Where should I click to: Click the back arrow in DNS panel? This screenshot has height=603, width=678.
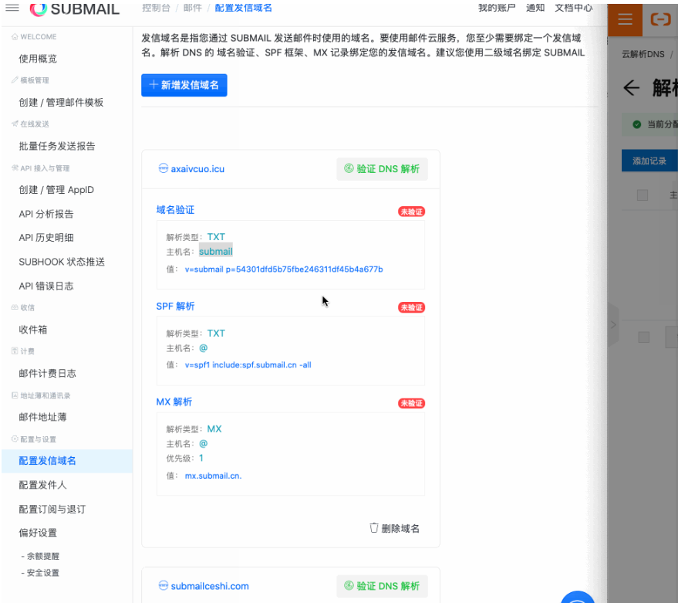point(632,88)
